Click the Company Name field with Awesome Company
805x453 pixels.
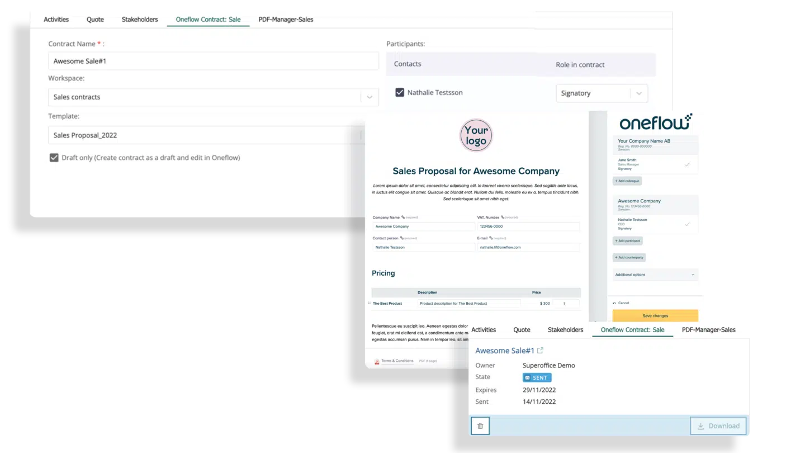[x=424, y=226]
